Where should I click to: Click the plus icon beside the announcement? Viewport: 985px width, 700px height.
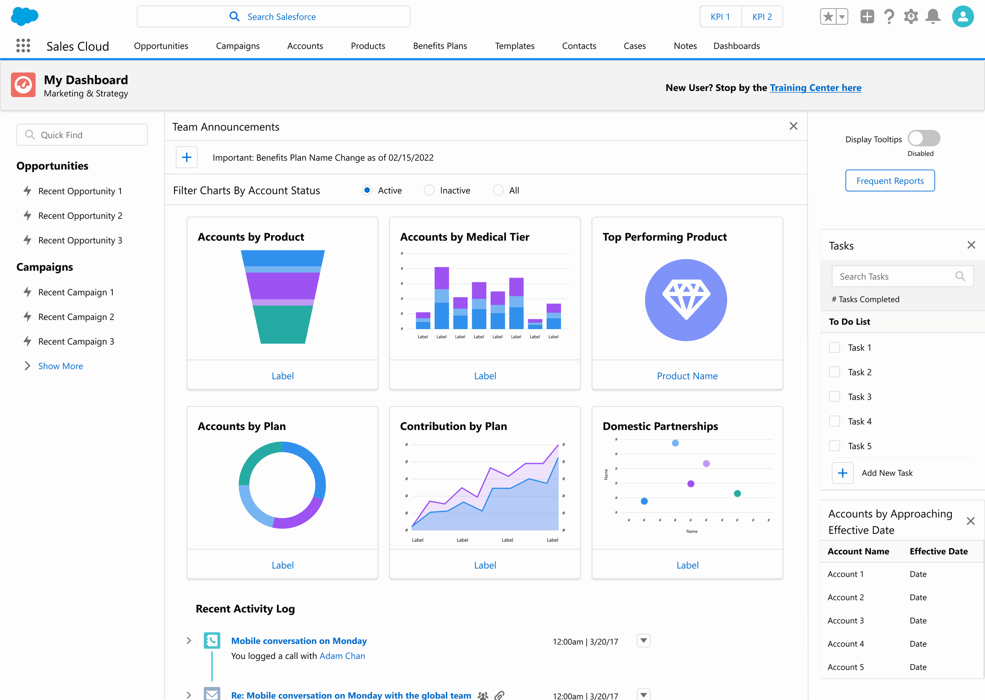(x=187, y=157)
